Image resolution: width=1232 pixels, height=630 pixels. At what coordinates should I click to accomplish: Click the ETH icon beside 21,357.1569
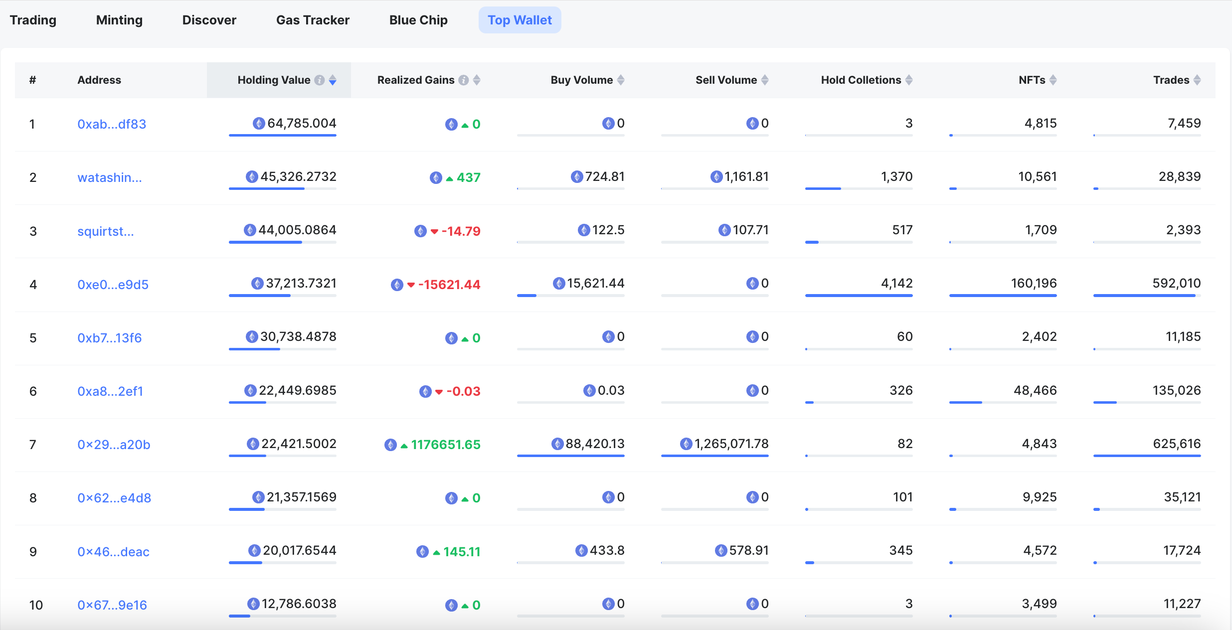point(258,497)
